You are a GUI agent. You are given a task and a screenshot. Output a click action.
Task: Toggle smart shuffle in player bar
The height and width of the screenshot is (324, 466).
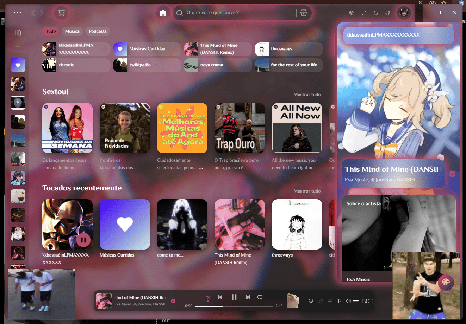tap(208, 298)
